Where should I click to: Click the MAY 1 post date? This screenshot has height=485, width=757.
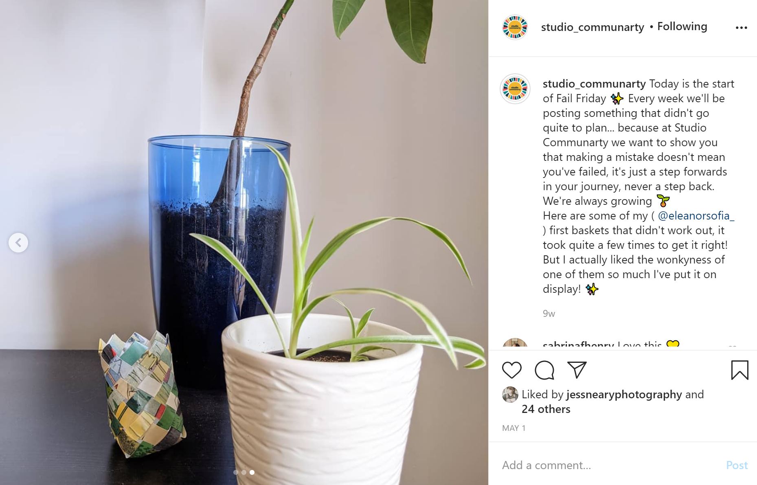click(514, 428)
